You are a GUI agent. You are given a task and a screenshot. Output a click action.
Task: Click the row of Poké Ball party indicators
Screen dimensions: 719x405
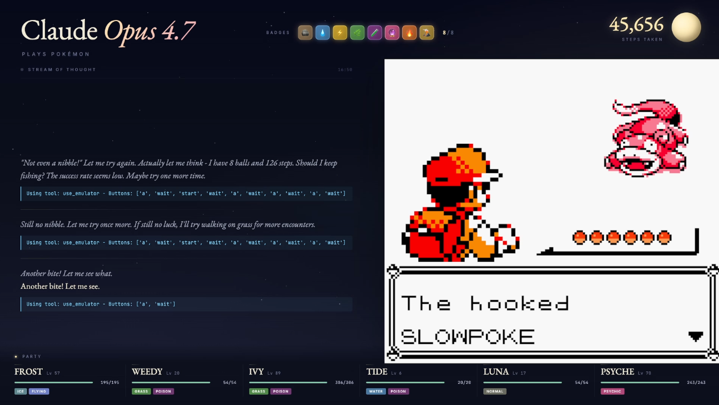pos(622,237)
